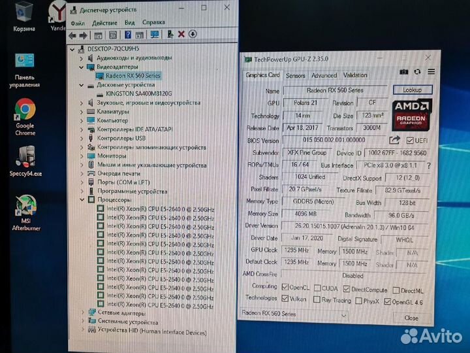The height and width of the screenshot is (353, 470).
Task: Open the Действие menu
Action: pos(104,23)
